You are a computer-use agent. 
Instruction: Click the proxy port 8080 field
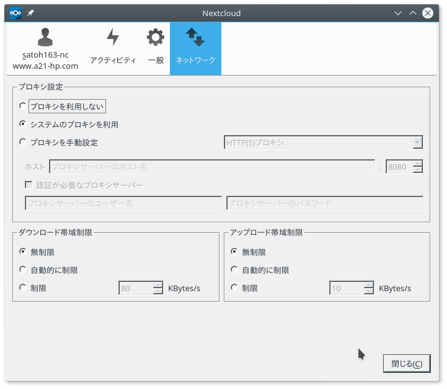399,167
